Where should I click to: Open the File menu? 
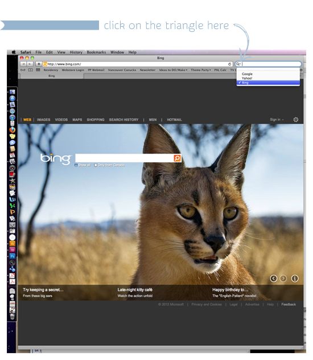coord(39,52)
